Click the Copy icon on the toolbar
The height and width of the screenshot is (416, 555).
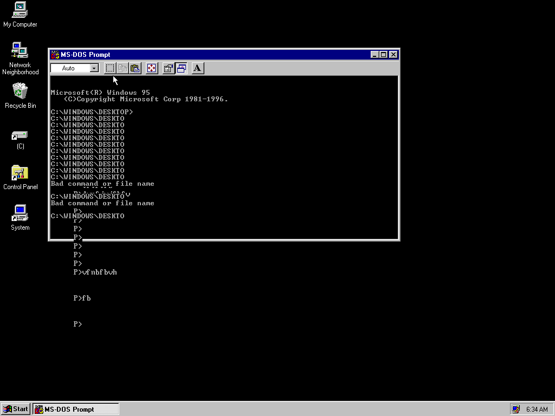point(122,68)
